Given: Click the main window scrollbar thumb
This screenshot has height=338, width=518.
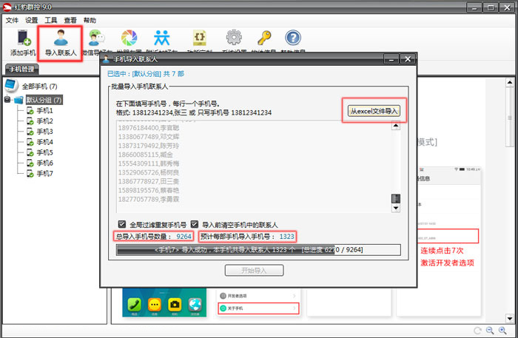Looking at the screenshot, I should [510, 118].
